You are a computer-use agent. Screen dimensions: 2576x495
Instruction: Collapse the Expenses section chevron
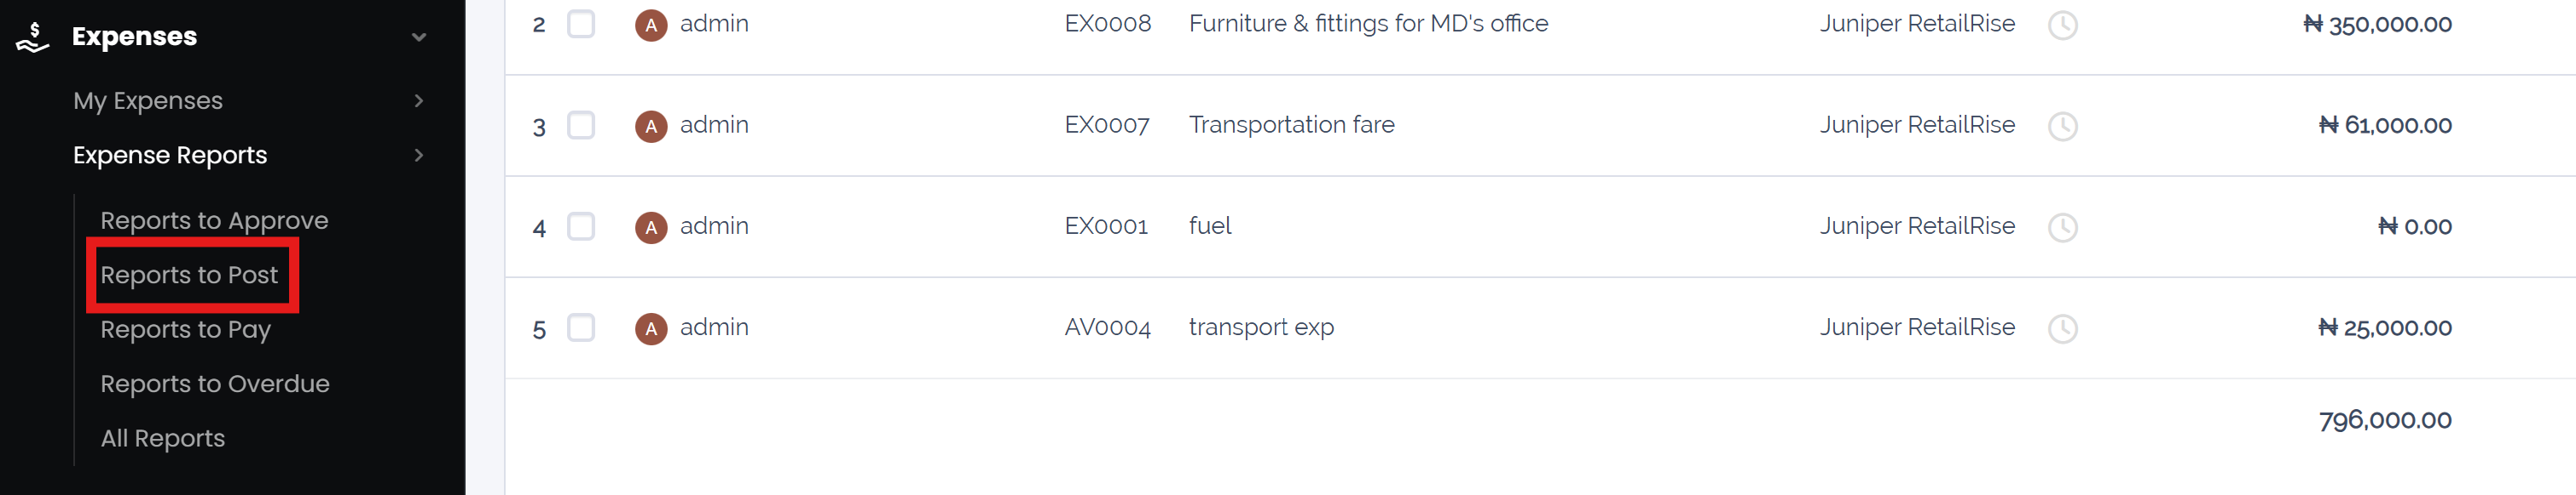click(x=419, y=35)
